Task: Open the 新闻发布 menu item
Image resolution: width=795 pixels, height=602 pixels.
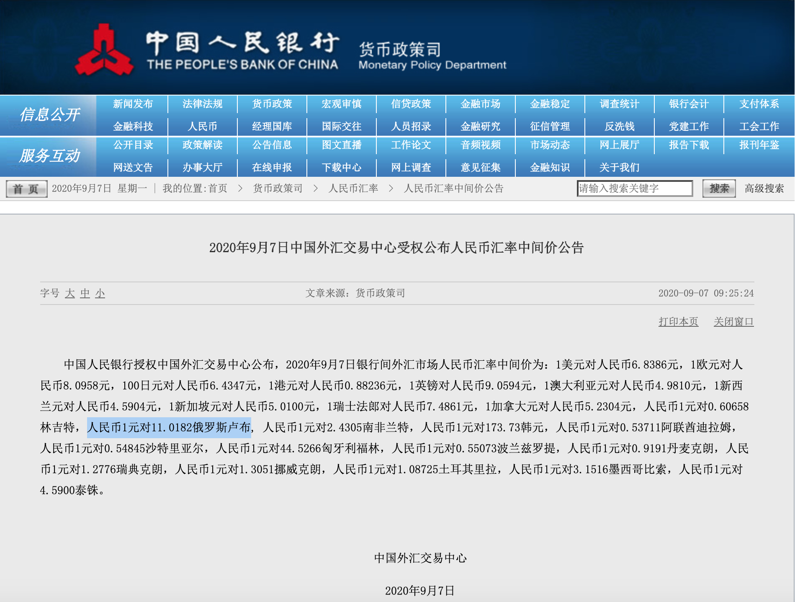Action: (133, 104)
